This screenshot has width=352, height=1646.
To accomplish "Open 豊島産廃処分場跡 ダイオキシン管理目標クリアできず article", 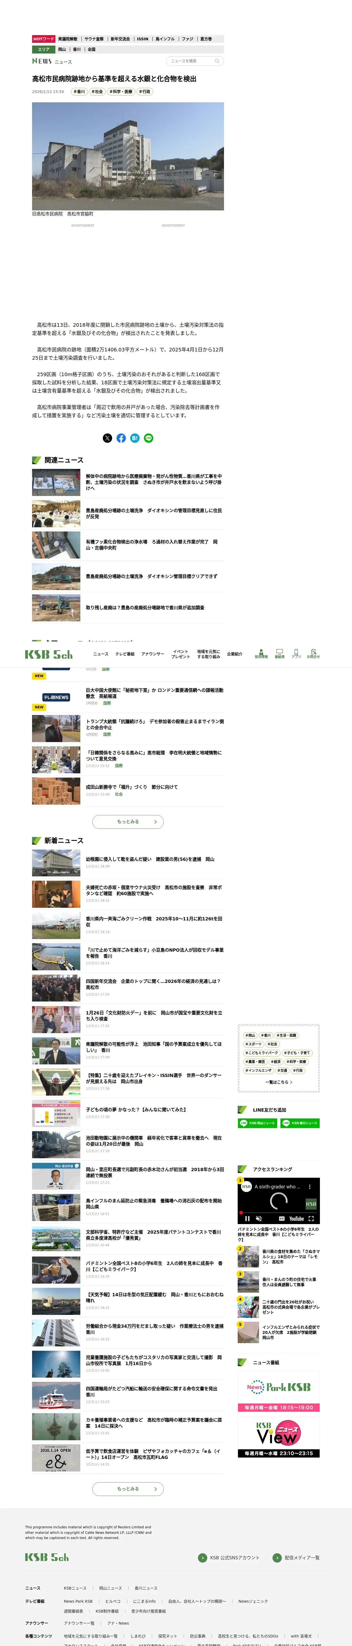I will [x=128, y=576].
